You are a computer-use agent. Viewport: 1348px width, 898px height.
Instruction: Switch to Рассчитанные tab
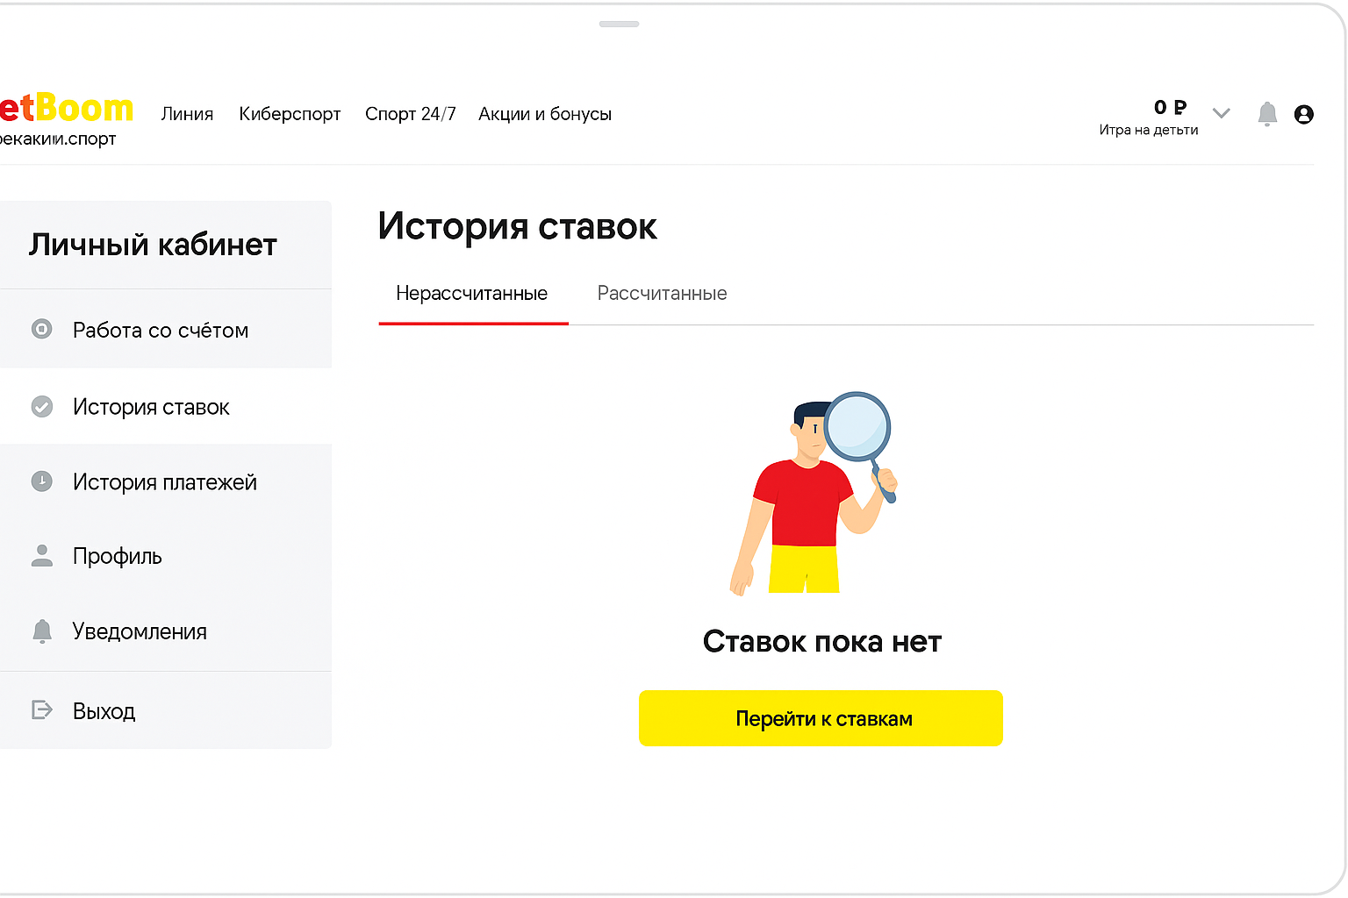(x=662, y=294)
